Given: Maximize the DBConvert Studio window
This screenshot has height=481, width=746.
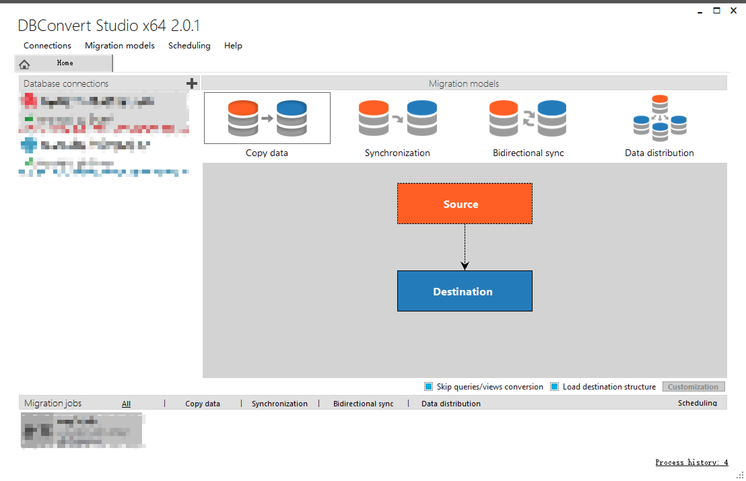Looking at the screenshot, I should click(717, 11).
